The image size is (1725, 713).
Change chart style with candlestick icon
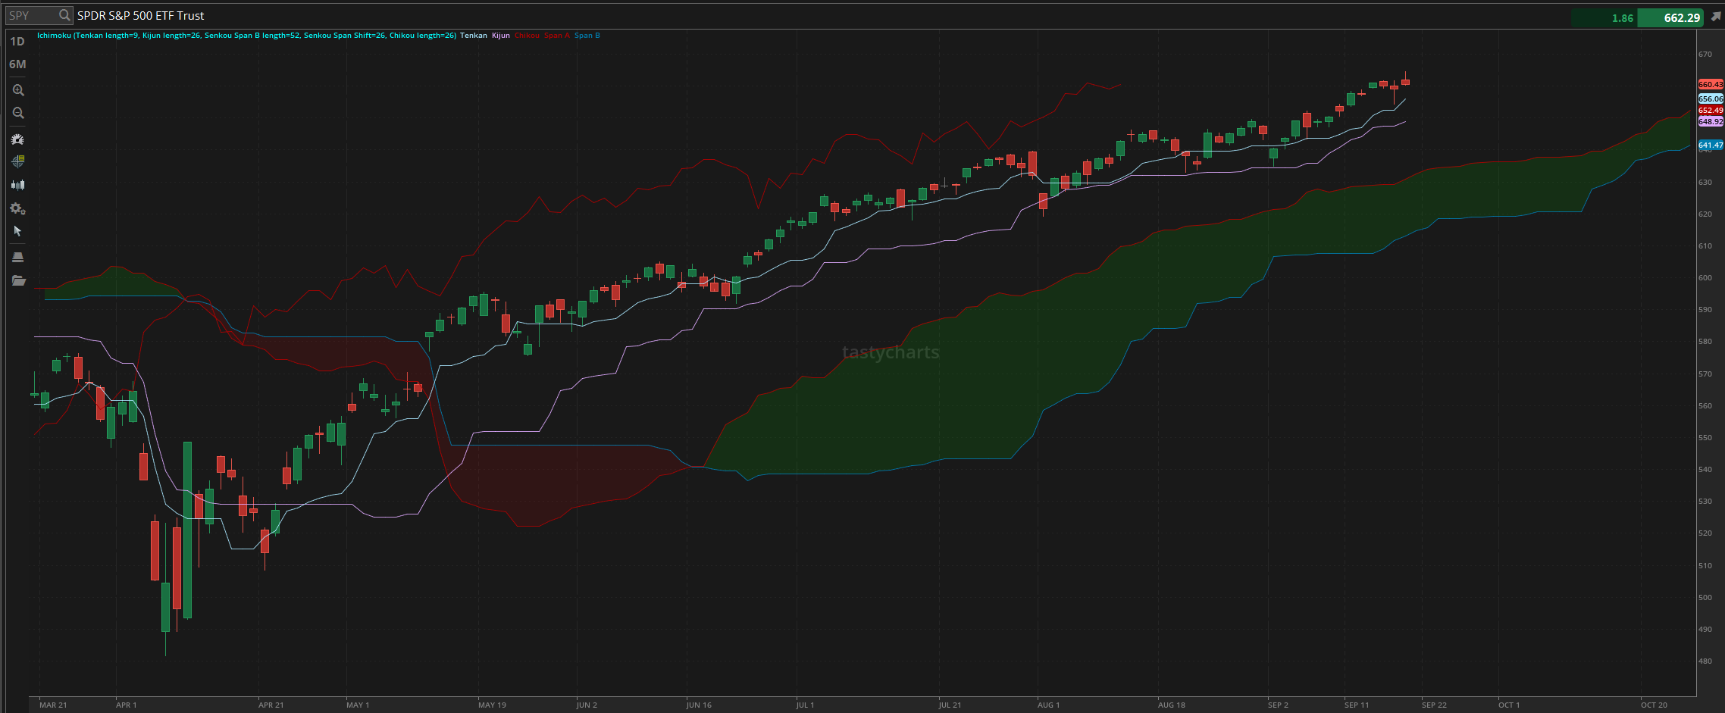[18, 184]
